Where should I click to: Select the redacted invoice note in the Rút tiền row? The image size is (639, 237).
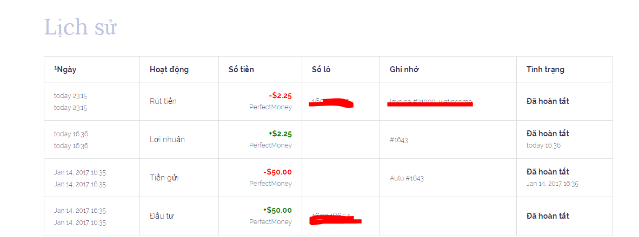coord(430,102)
